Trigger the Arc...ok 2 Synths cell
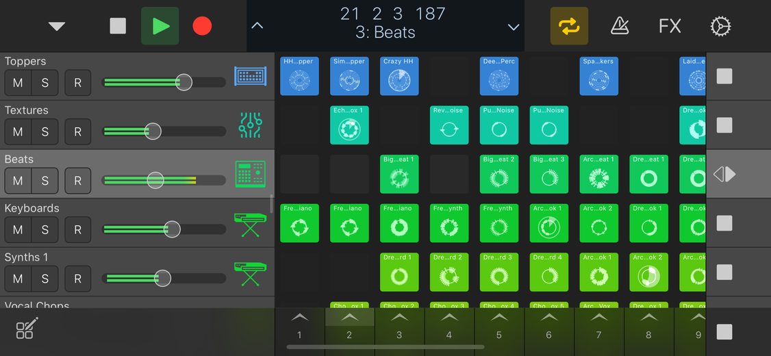The image size is (771, 356). click(648, 272)
